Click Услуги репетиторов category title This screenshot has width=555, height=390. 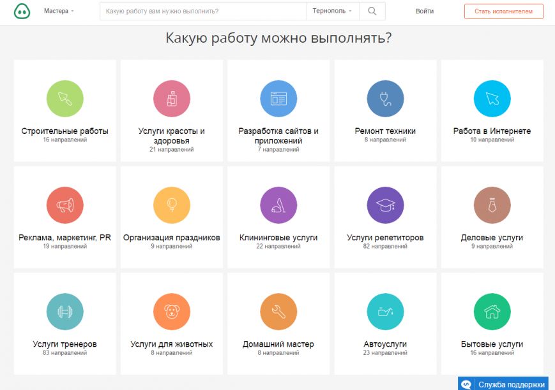[x=385, y=238]
